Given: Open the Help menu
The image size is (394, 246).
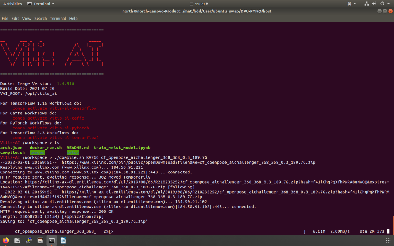Looking at the screenshot, I should tap(73, 19).
